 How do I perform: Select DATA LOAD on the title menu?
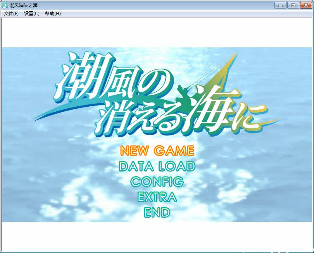click(157, 166)
